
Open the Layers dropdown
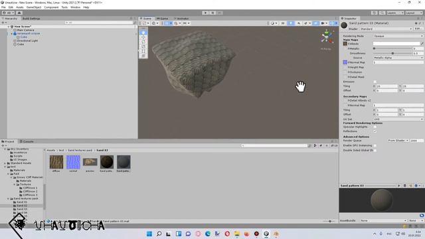point(395,13)
